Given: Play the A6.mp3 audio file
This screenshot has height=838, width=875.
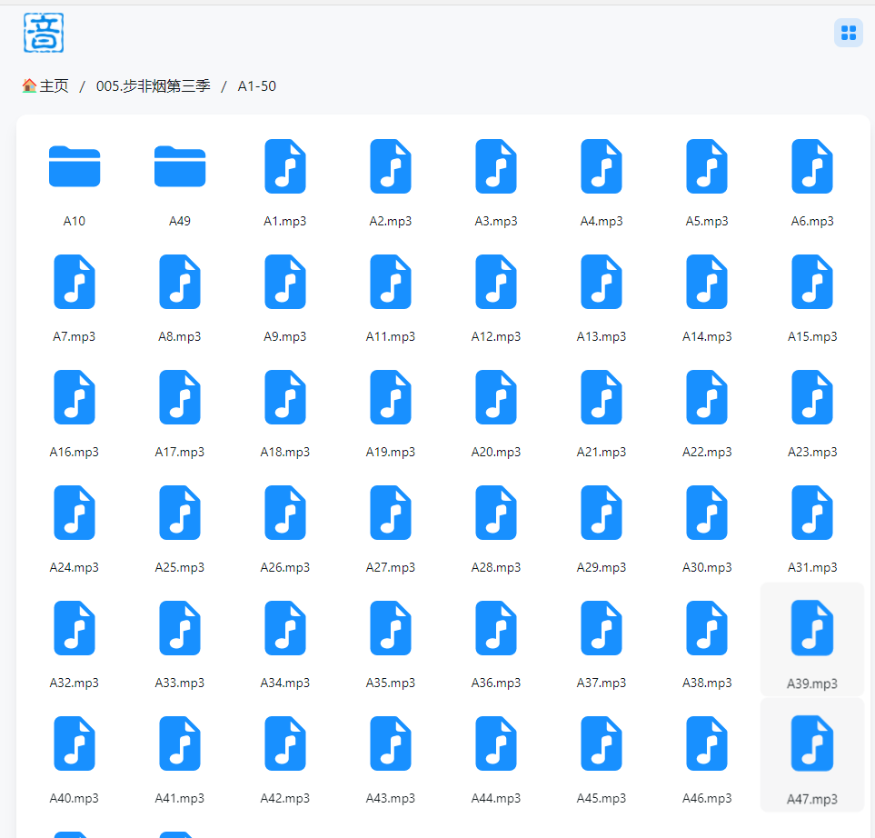Looking at the screenshot, I should click(812, 166).
